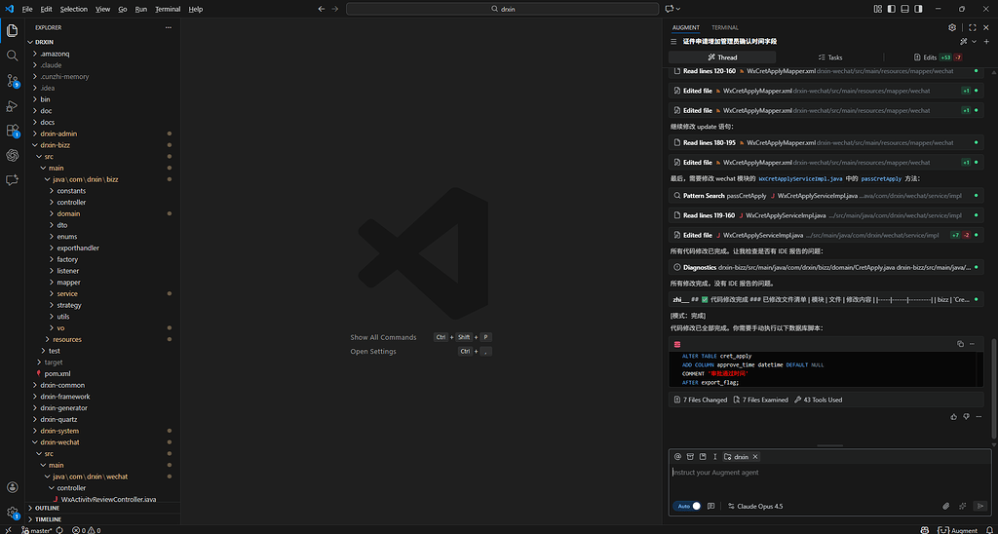Screen dimensions: 998x534
Task: Open the Manage gear in the activity bar
Action: [x=12, y=513]
